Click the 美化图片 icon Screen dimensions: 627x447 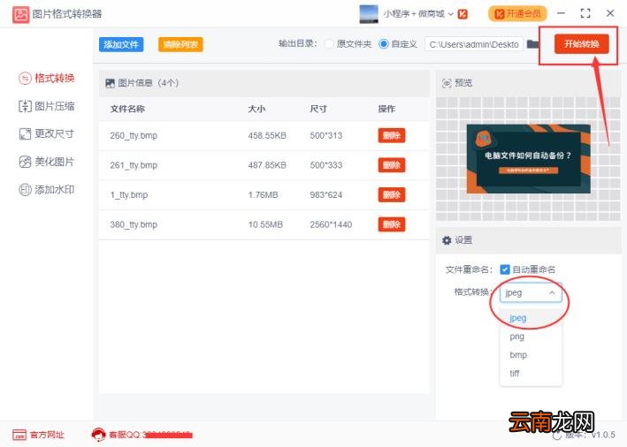click(x=25, y=162)
